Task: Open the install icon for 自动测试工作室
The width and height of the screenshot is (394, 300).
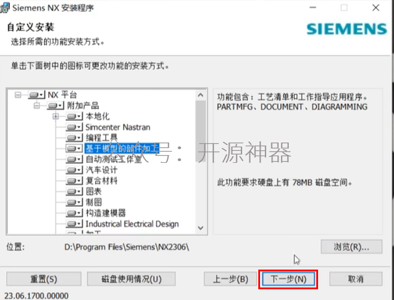Action: coord(74,159)
